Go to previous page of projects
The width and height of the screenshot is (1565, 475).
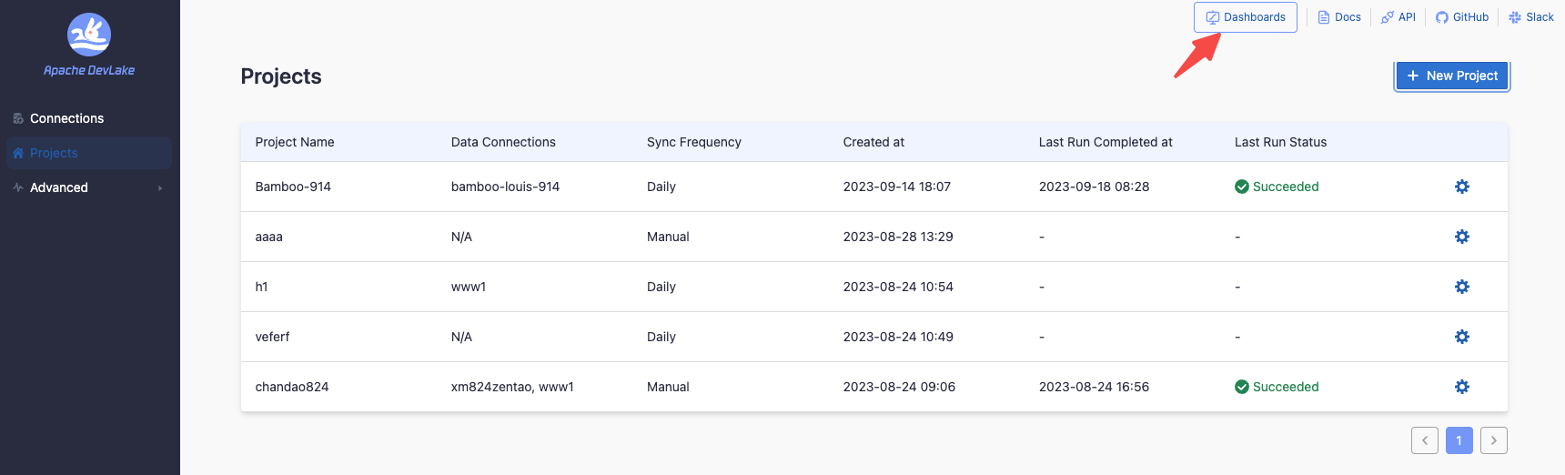tap(1425, 440)
